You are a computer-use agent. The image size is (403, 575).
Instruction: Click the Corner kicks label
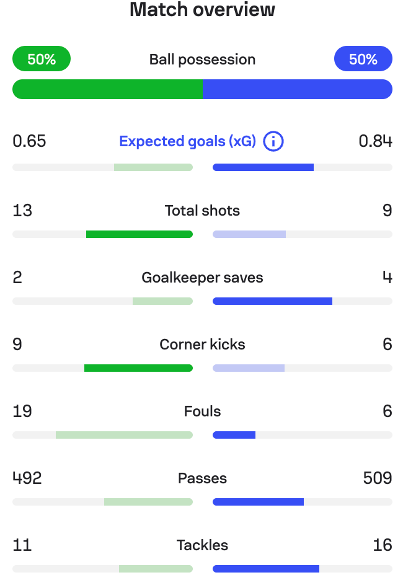(x=202, y=345)
